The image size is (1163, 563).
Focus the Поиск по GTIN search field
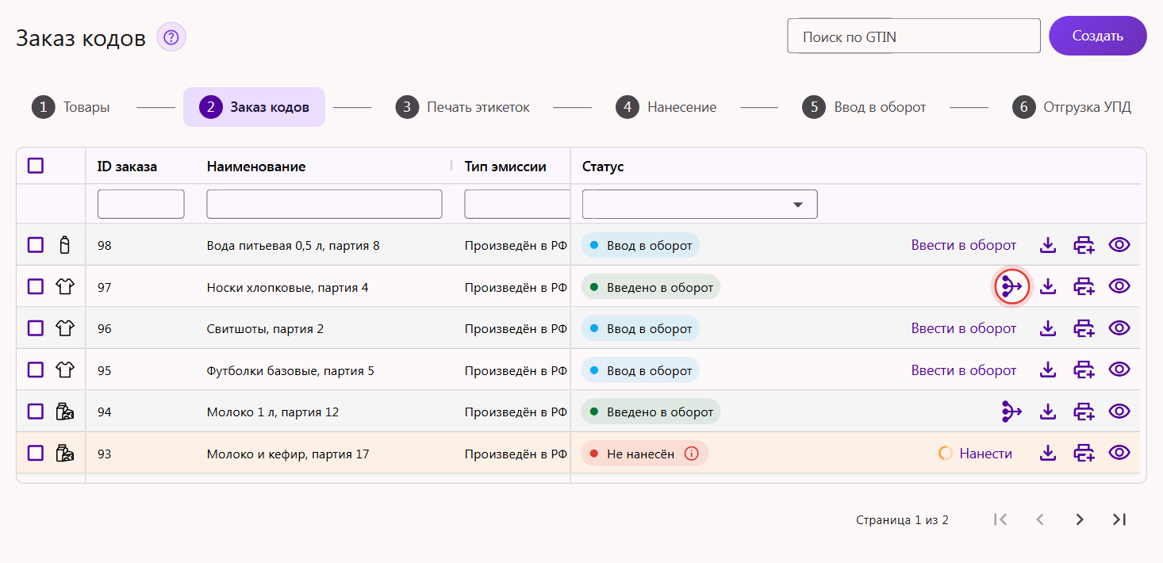tap(914, 36)
